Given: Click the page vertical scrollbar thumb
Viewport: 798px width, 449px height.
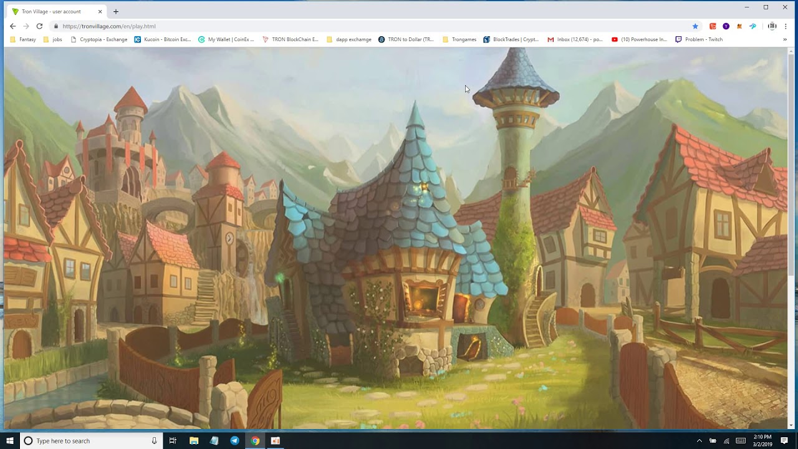Looking at the screenshot, I should click(x=791, y=165).
